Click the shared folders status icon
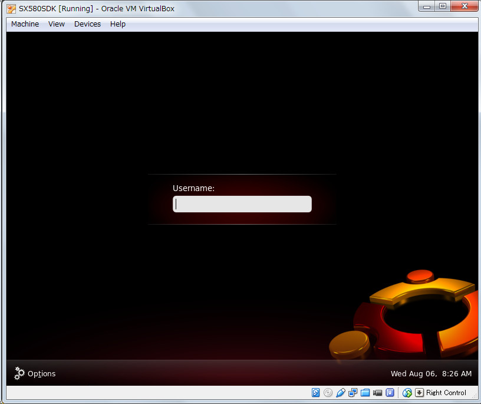Image resolution: width=481 pixels, height=404 pixels. (x=365, y=393)
